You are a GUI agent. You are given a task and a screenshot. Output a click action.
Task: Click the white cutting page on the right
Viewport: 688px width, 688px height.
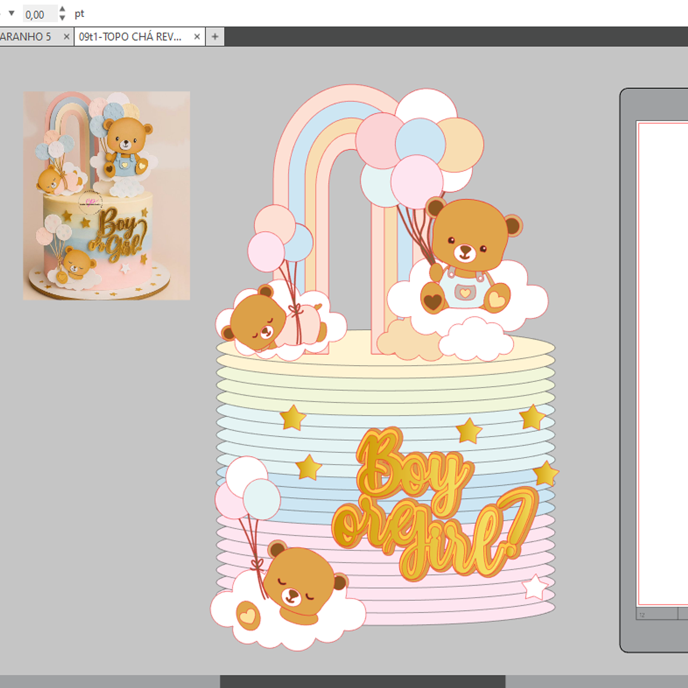[x=663, y=362]
